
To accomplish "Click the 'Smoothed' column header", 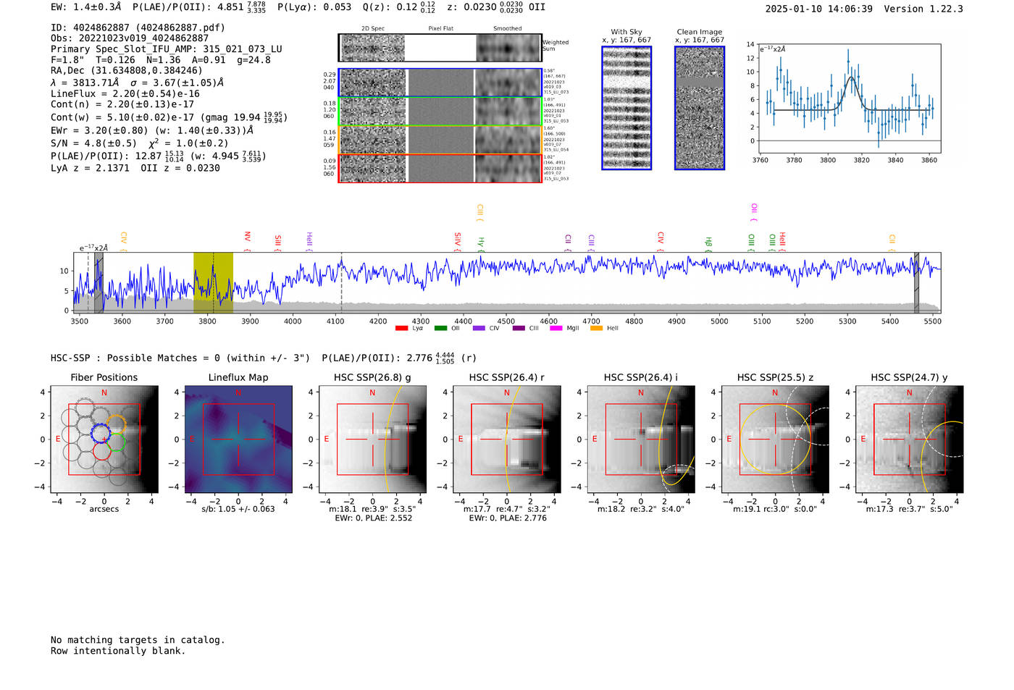I will (507, 29).
